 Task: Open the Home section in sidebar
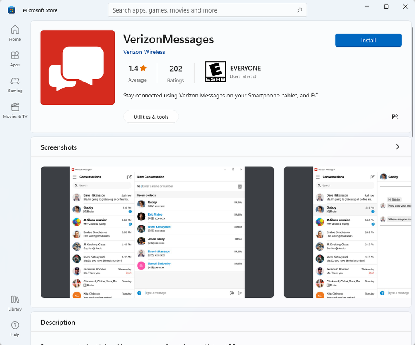coord(15,33)
